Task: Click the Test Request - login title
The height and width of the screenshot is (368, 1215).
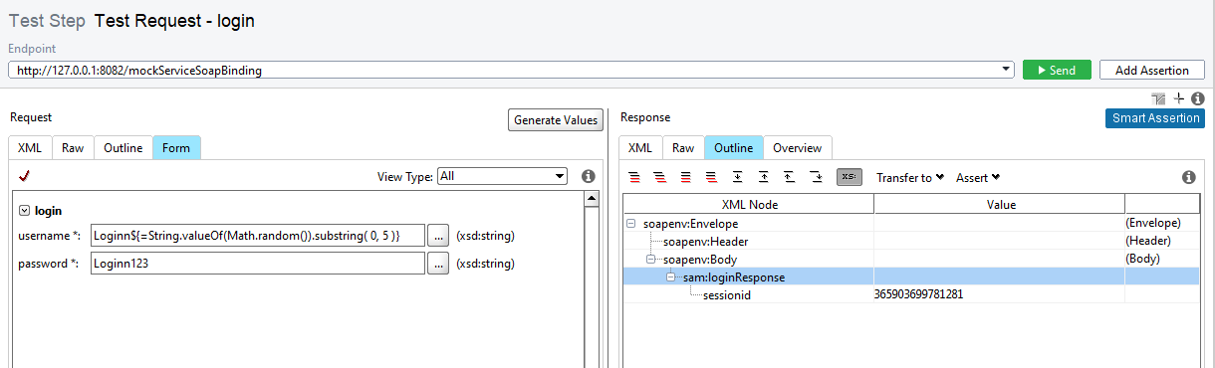Action: [x=174, y=21]
